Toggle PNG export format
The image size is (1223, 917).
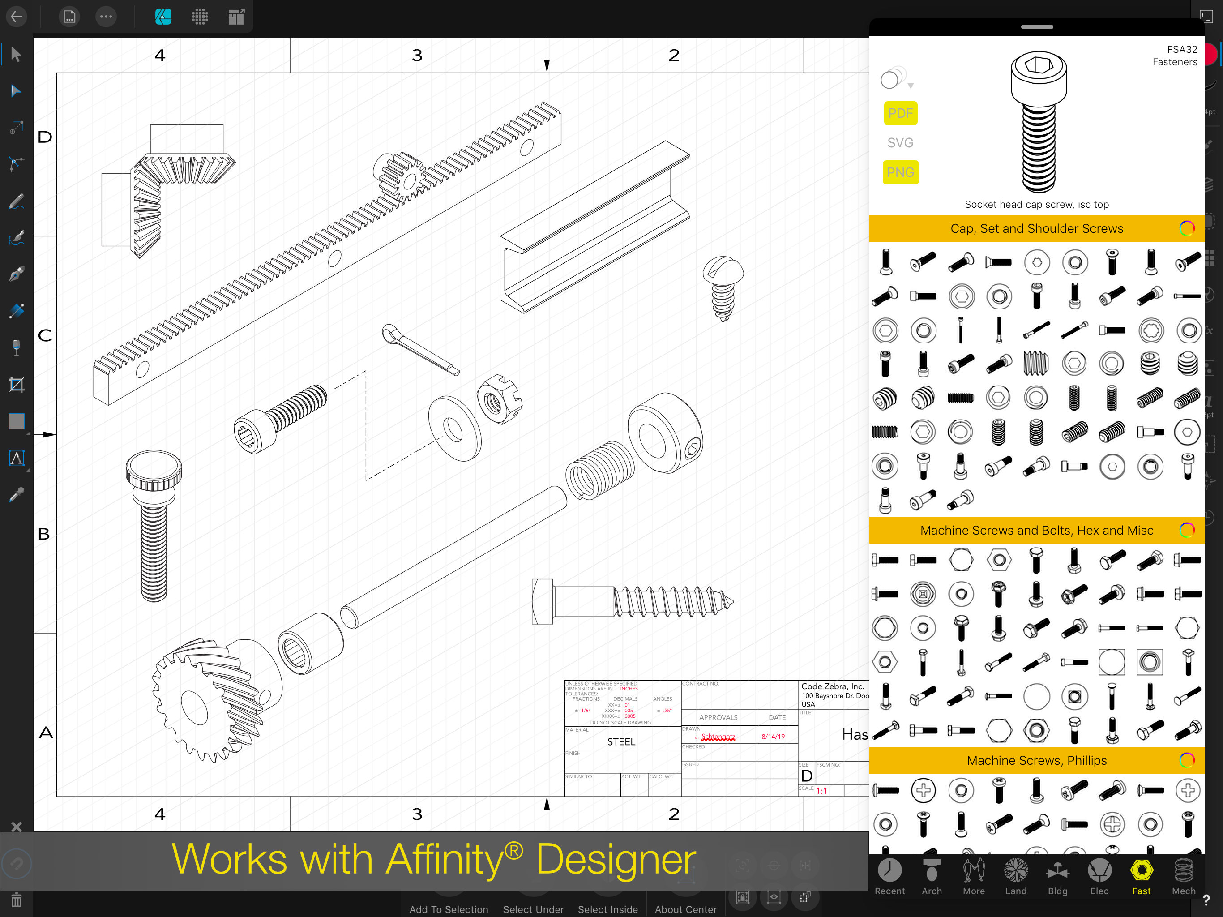[900, 172]
